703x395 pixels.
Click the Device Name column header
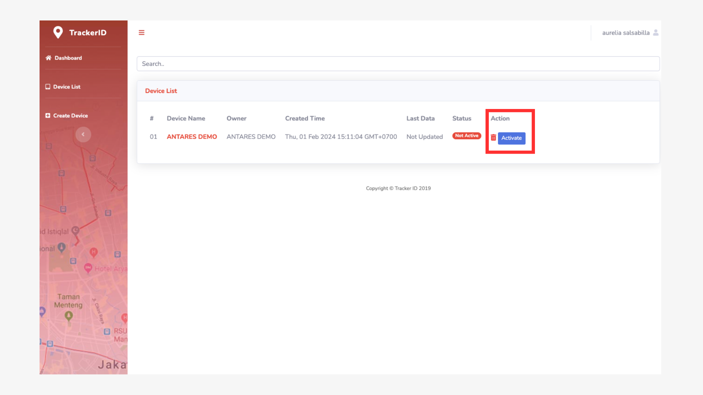click(186, 118)
